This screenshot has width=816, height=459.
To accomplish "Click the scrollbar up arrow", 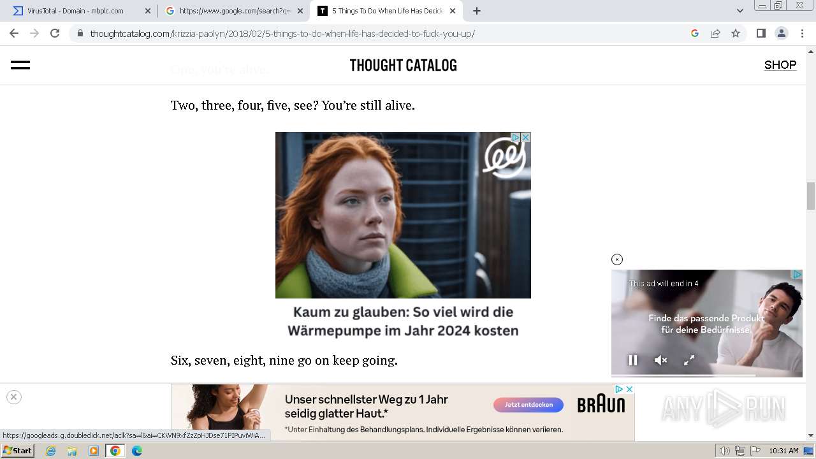I will coord(811,50).
